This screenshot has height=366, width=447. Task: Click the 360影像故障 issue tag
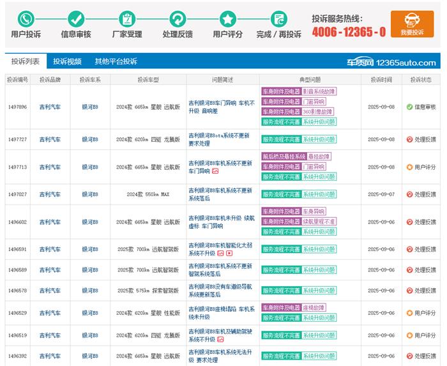click(318, 112)
